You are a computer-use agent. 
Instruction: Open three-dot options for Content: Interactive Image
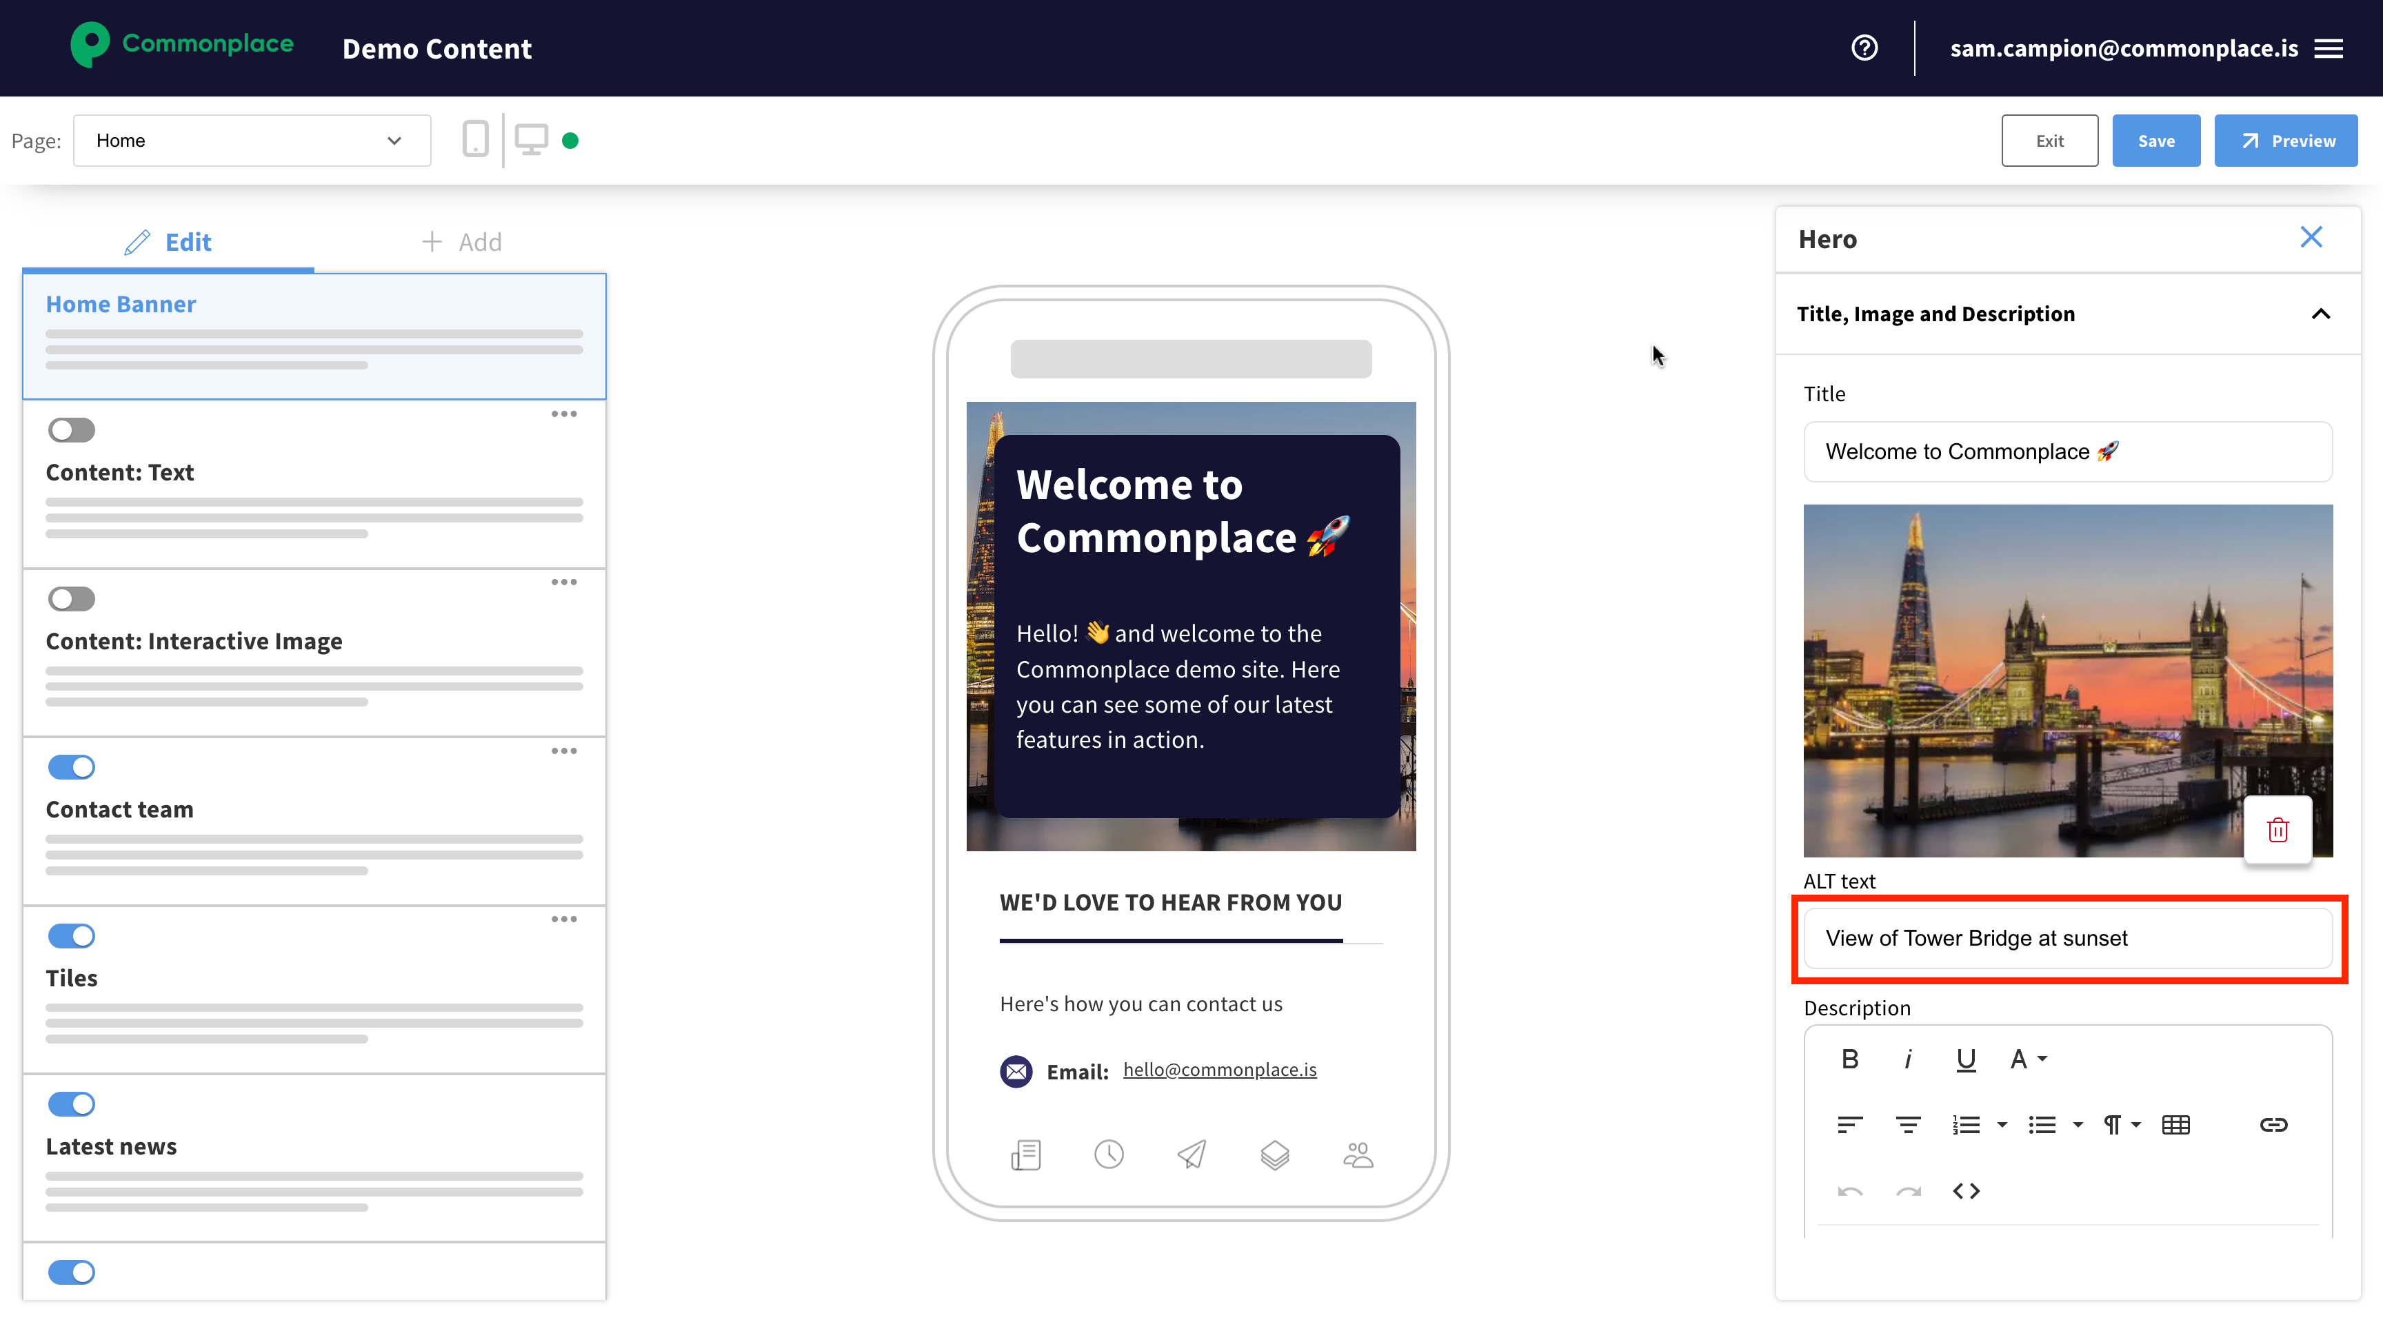coord(563,582)
